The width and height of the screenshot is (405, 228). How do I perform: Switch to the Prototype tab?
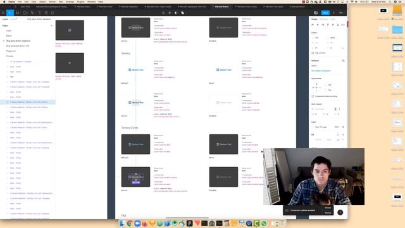coord(323,19)
